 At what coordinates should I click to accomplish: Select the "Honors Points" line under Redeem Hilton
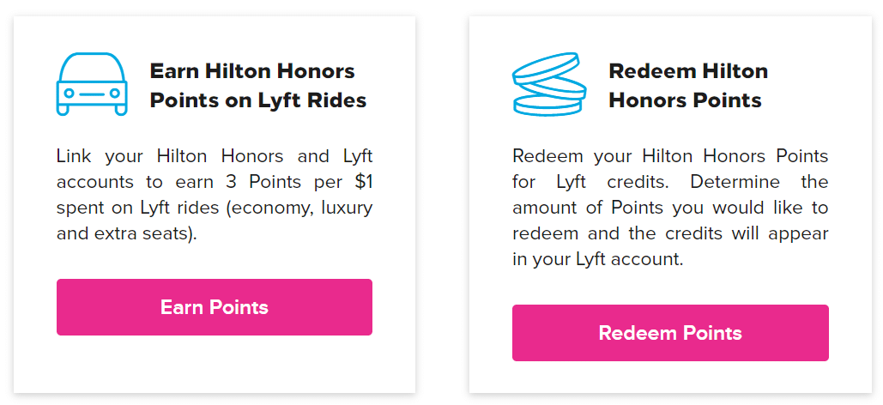(685, 100)
